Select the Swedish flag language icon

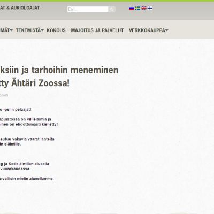coord(137,9)
